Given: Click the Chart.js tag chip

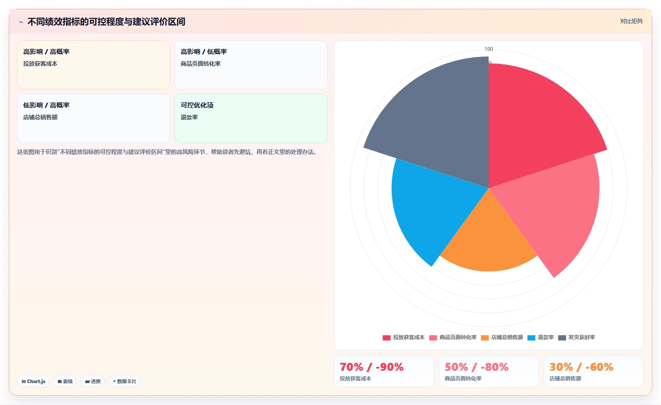Looking at the screenshot, I should click(x=33, y=381).
